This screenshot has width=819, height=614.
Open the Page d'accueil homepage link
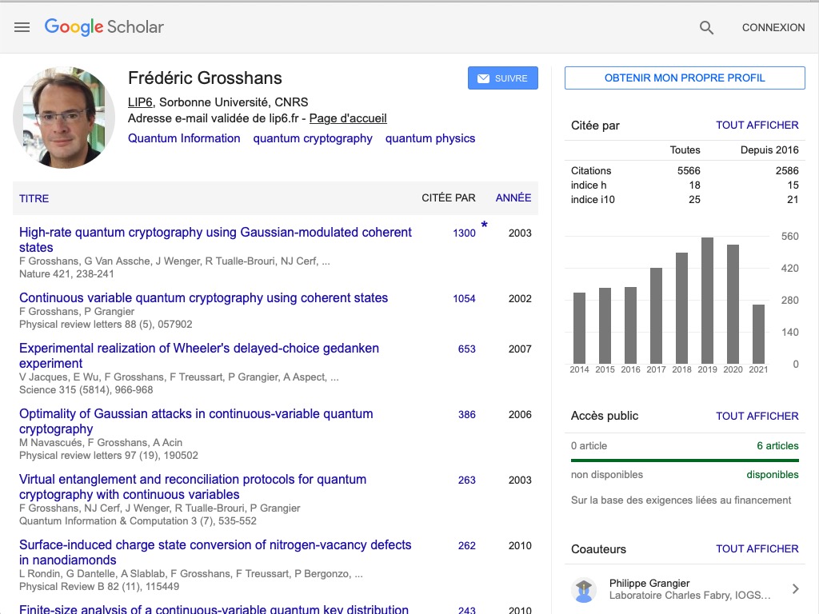(348, 118)
